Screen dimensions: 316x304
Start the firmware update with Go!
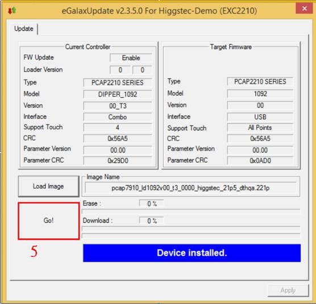[x=48, y=221]
